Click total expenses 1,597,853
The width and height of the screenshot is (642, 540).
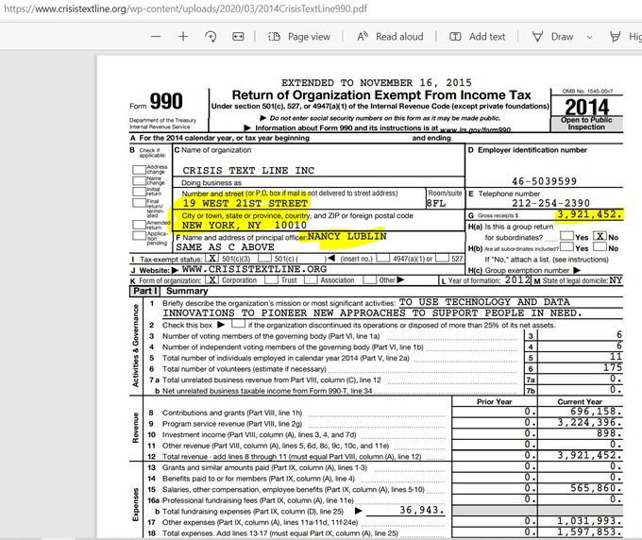pyautogui.click(x=589, y=532)
